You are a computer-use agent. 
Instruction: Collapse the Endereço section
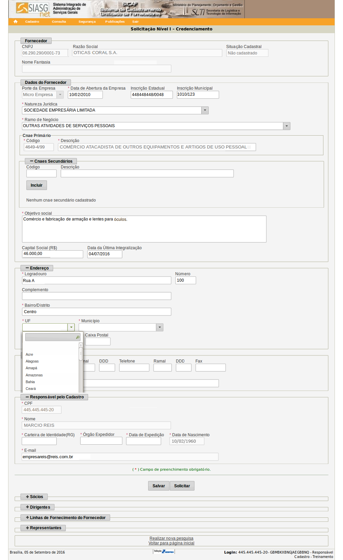[x=37, y=268]
